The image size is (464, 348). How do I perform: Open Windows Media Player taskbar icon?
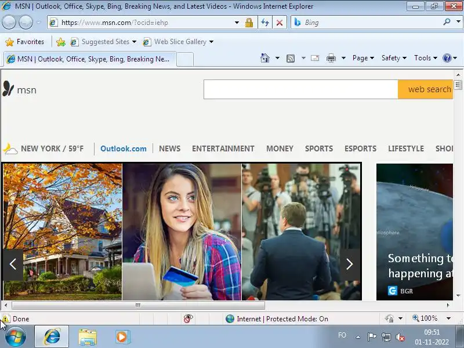pos(122,337)
